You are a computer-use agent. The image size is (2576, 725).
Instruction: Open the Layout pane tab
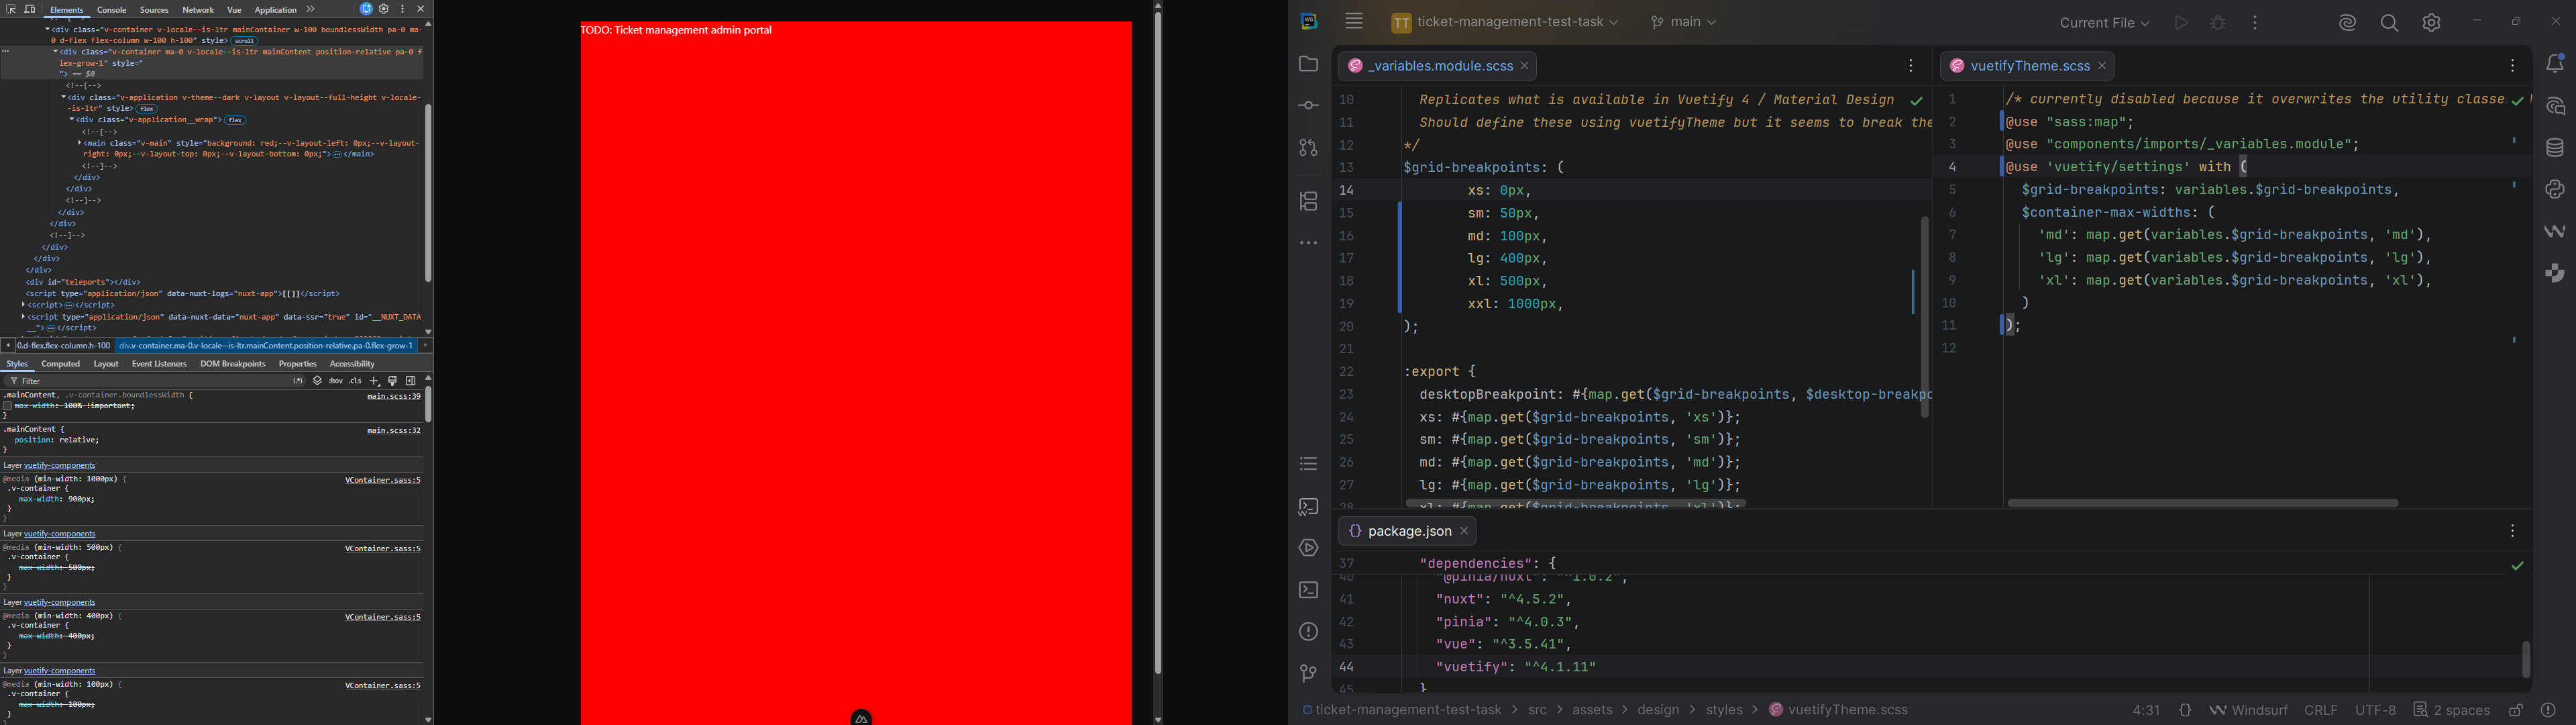(x=106, y=365)
